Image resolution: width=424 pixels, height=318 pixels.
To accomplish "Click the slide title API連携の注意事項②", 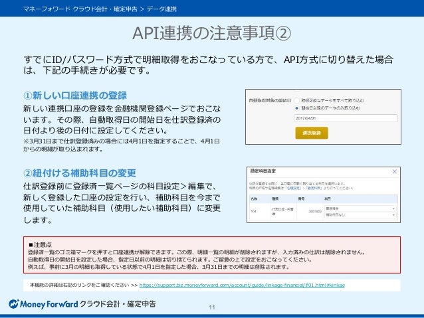I will (x=212, y=33).
